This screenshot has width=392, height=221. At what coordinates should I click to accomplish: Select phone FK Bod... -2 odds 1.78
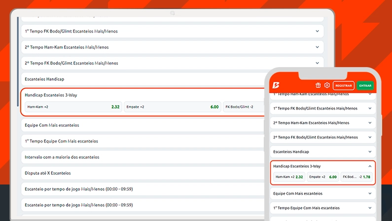click(356, 177)
